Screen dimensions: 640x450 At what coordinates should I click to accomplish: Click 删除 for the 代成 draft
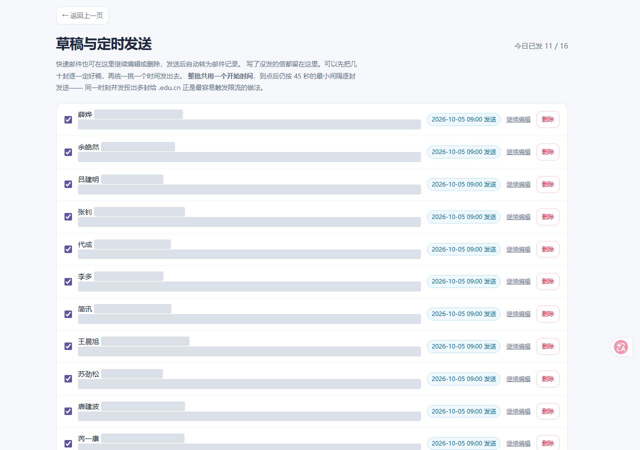click(548, 249)
